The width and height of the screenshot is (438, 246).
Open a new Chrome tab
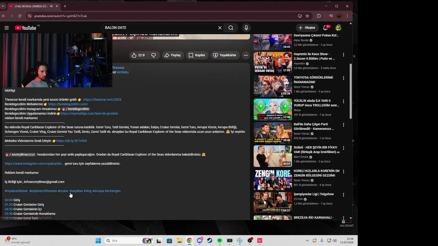tap(65, 6)
